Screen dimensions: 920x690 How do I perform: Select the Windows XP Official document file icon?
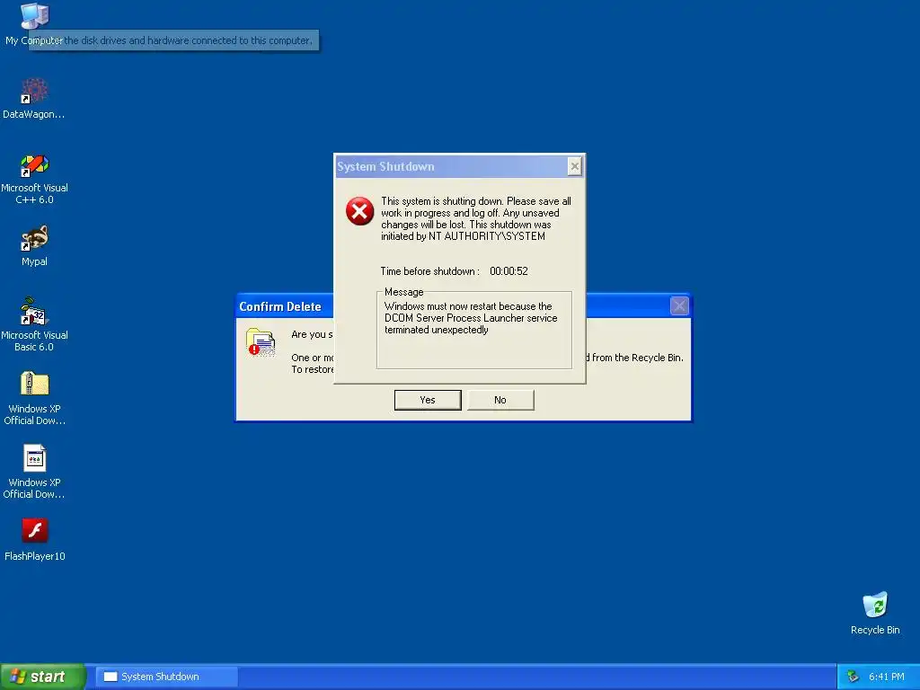pos(34,458)
